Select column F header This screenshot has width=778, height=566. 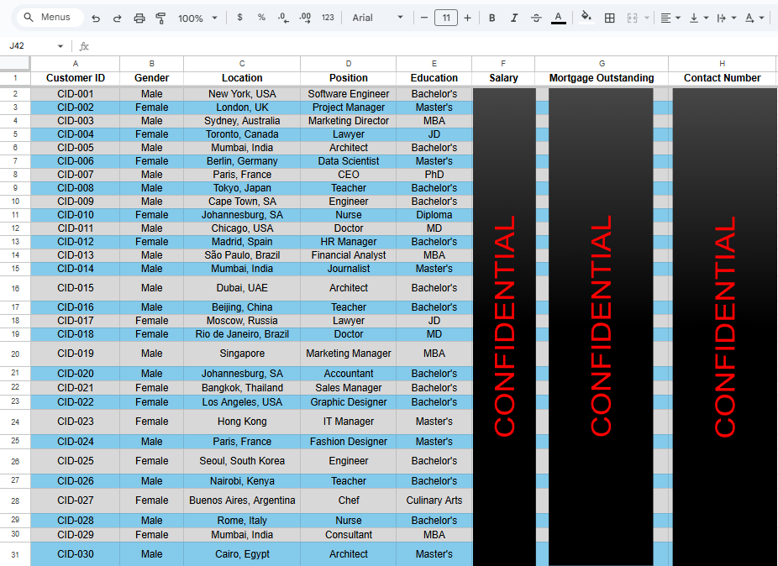(x=503, y=64)
